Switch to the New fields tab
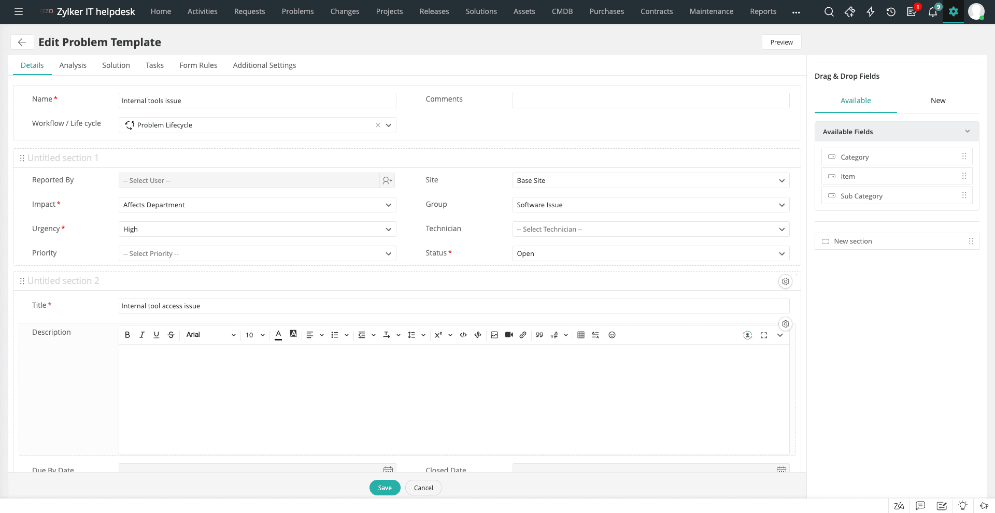995x513 pixels. (x=938, y=101)
